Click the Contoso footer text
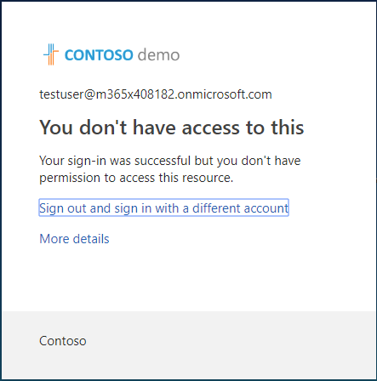 pyautogui.click(x=63, y=341)
